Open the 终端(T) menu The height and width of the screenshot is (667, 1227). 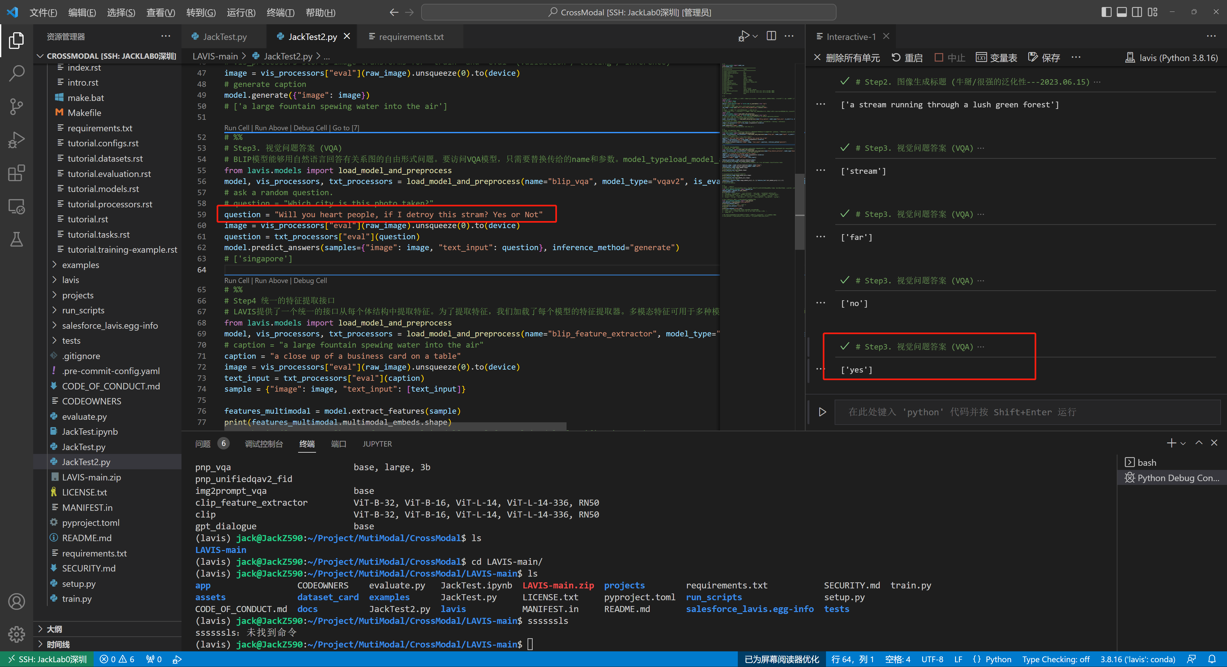(280, 12)
